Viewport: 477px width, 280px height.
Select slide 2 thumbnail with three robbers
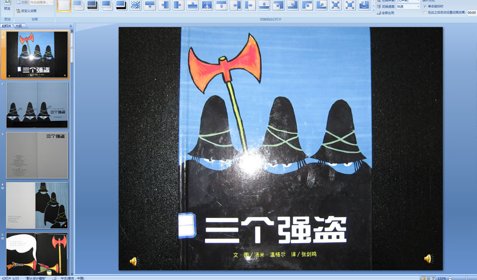(37, 105)
